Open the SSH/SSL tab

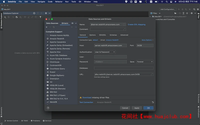(x=102, y=35)
